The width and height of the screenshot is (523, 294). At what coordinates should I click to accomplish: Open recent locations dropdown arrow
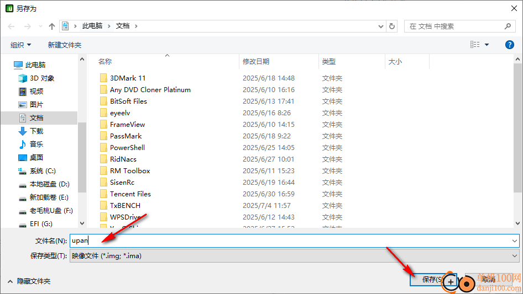[x=40, y=26]
